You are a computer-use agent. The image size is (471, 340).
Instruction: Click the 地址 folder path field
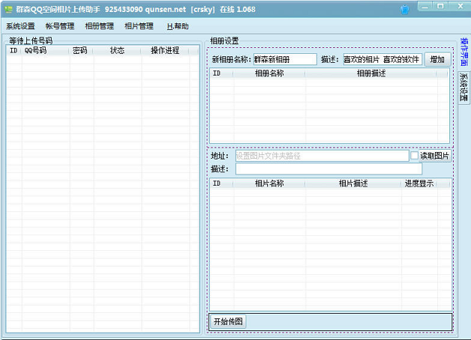click(x=322, y=156)
